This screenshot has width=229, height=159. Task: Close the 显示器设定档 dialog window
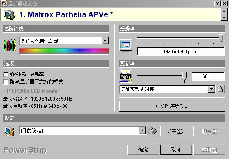224,3
